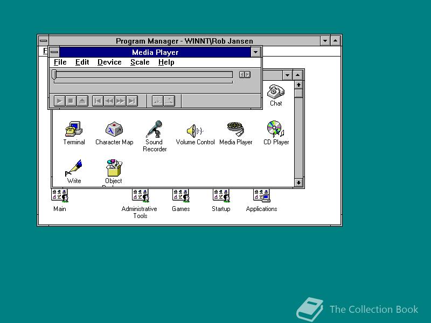The width and height of the screenshot is (431, 323).
Task: Click the Media Player trackbar
Action: [144, 74]
